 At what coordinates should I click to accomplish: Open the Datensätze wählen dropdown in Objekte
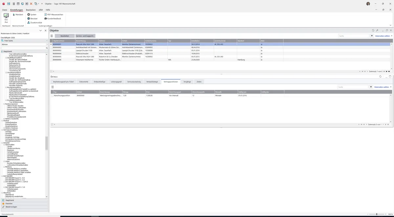point(383,36)
